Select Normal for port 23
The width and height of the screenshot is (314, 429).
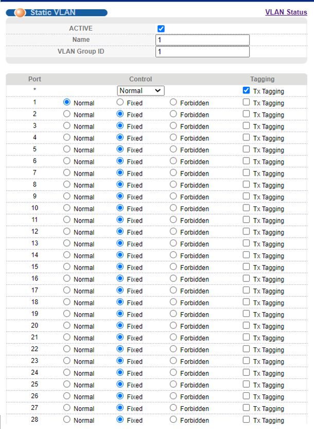[x=67, y=361]
